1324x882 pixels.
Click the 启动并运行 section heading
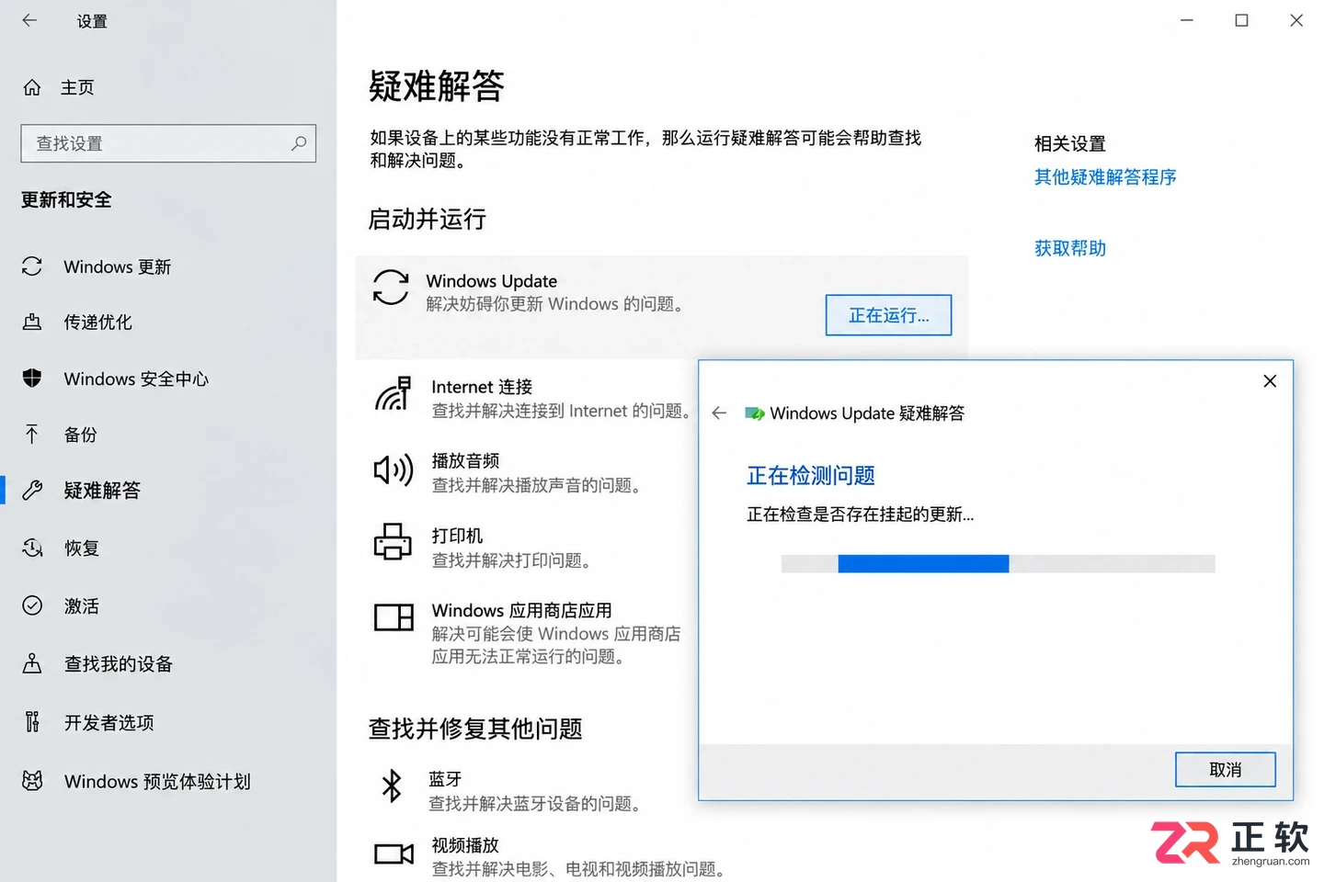coord(427,219)
